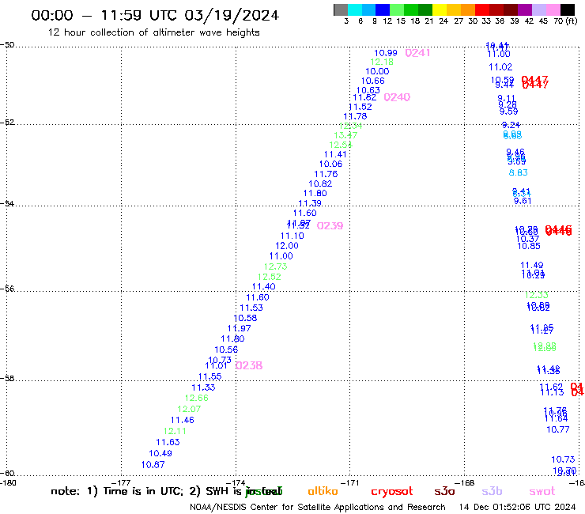The height and width of the screenshot is (514, 585).
Task: Click the wave height value 11.97
Action: [x=240, y=328]
